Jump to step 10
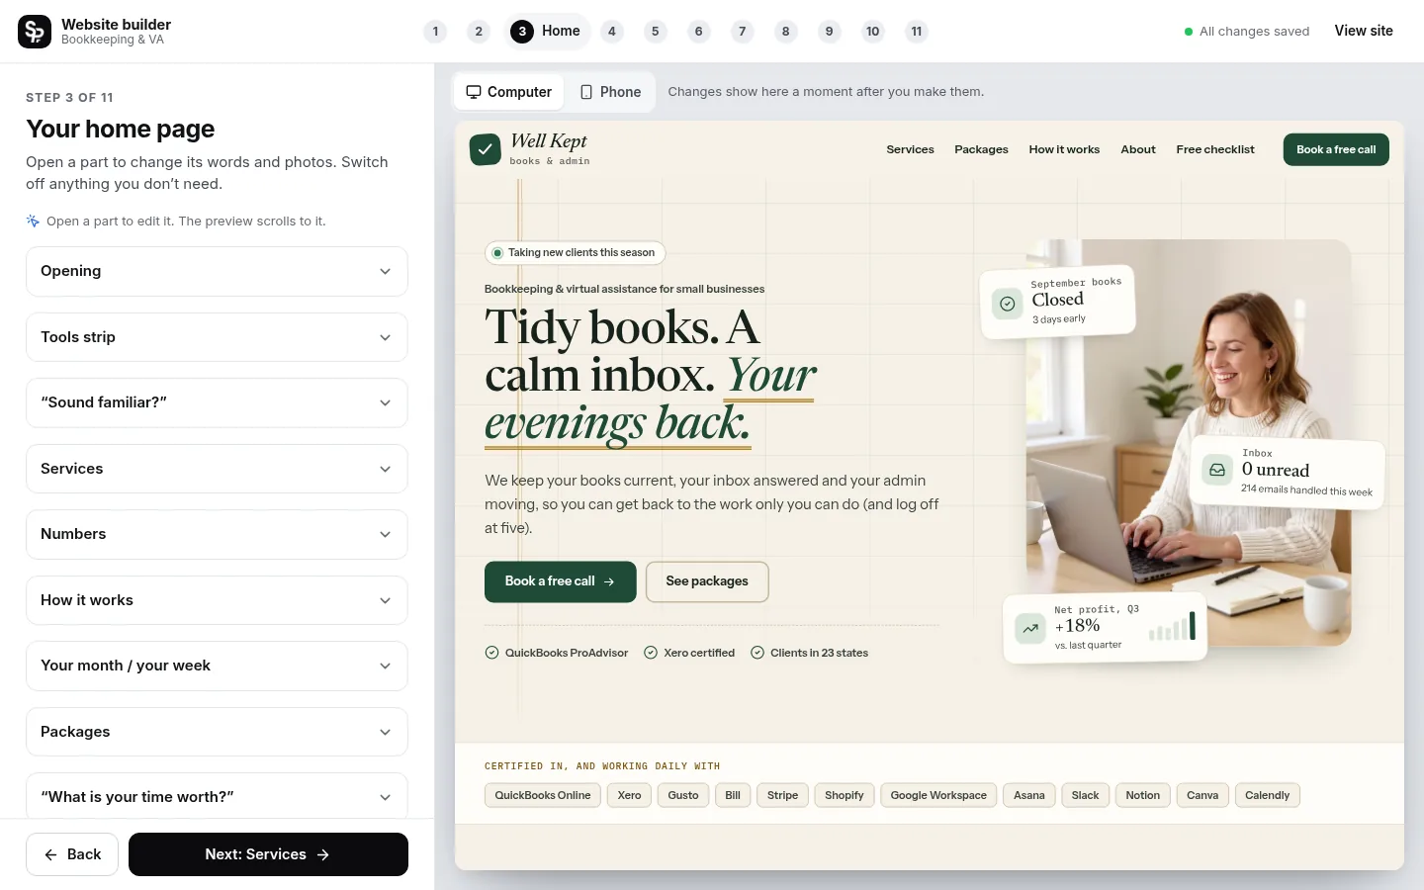Viewport: 1424px width, 890px height. point(873,32)
